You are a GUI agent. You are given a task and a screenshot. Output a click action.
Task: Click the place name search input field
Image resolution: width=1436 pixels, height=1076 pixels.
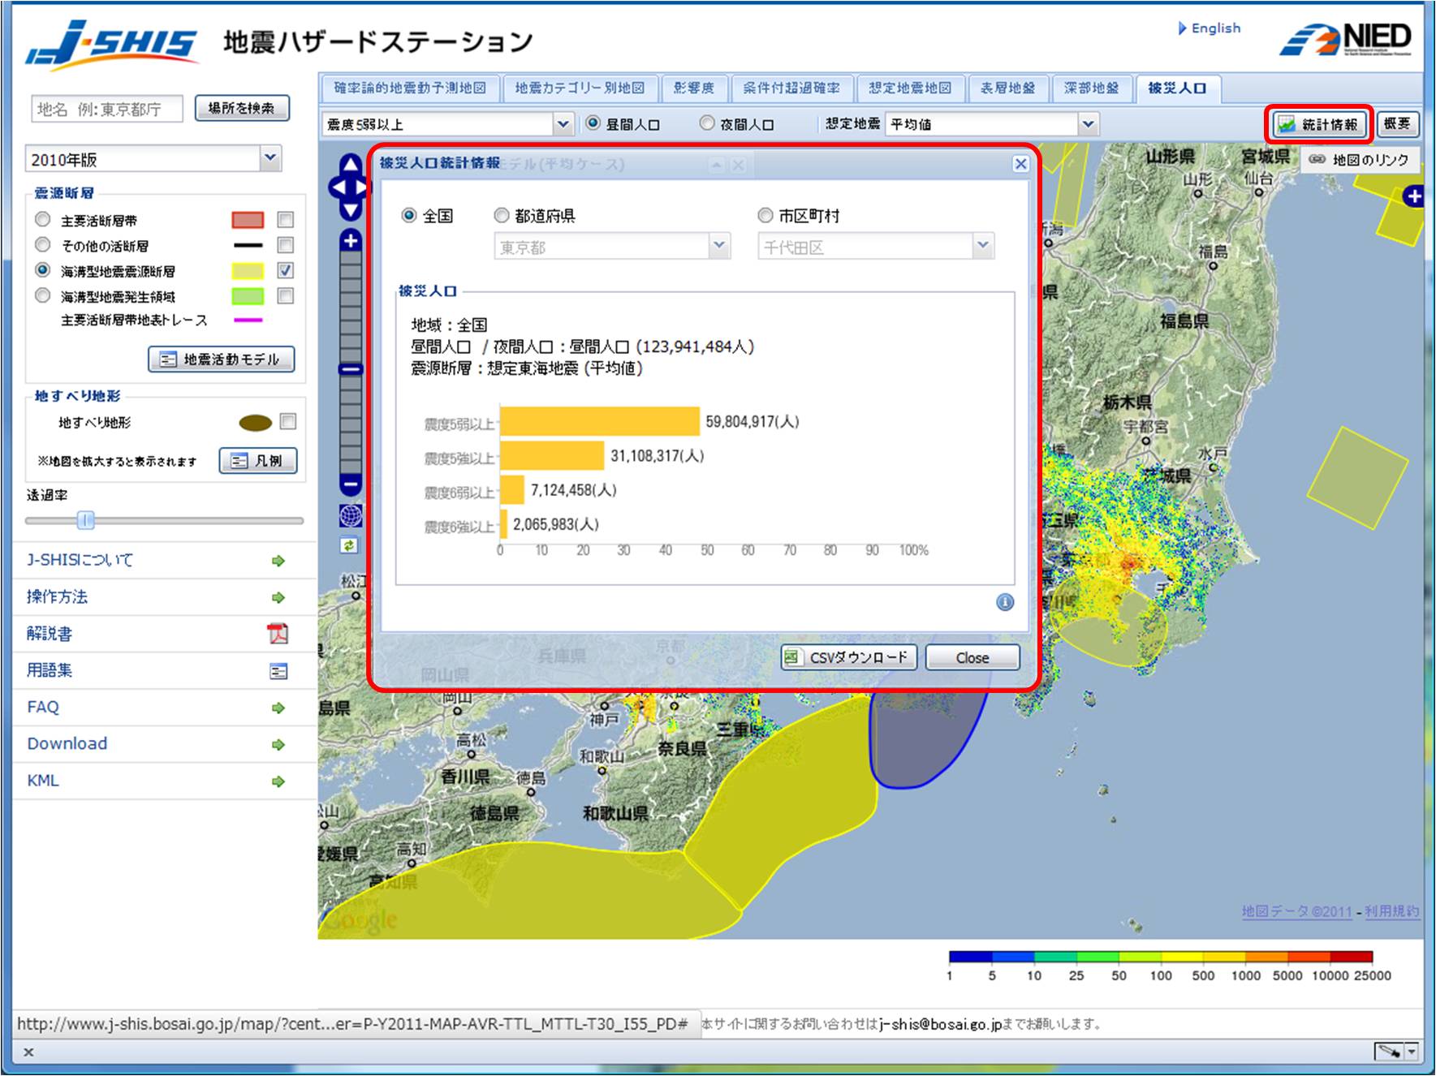[106, 107]
